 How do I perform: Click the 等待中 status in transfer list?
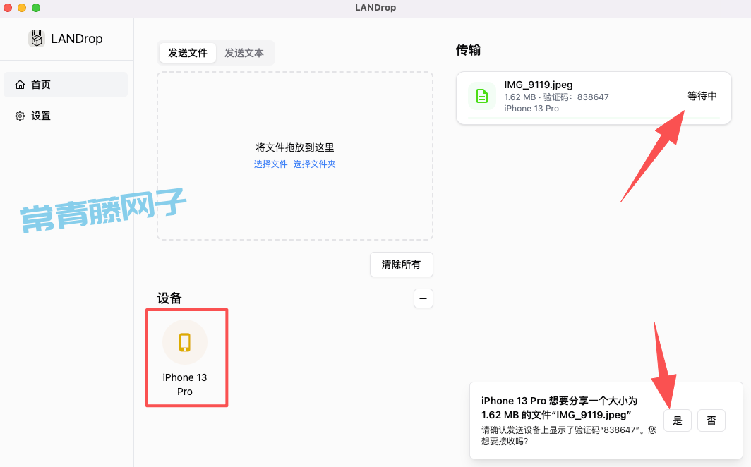tap(702, 96)
